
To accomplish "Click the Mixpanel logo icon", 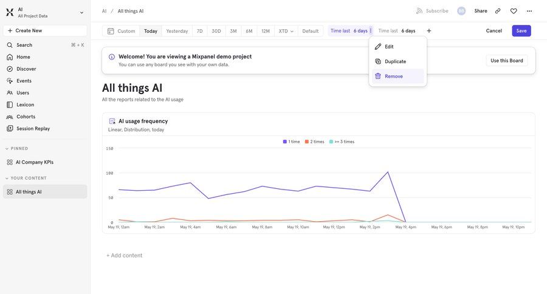I will tap(10, 12).
